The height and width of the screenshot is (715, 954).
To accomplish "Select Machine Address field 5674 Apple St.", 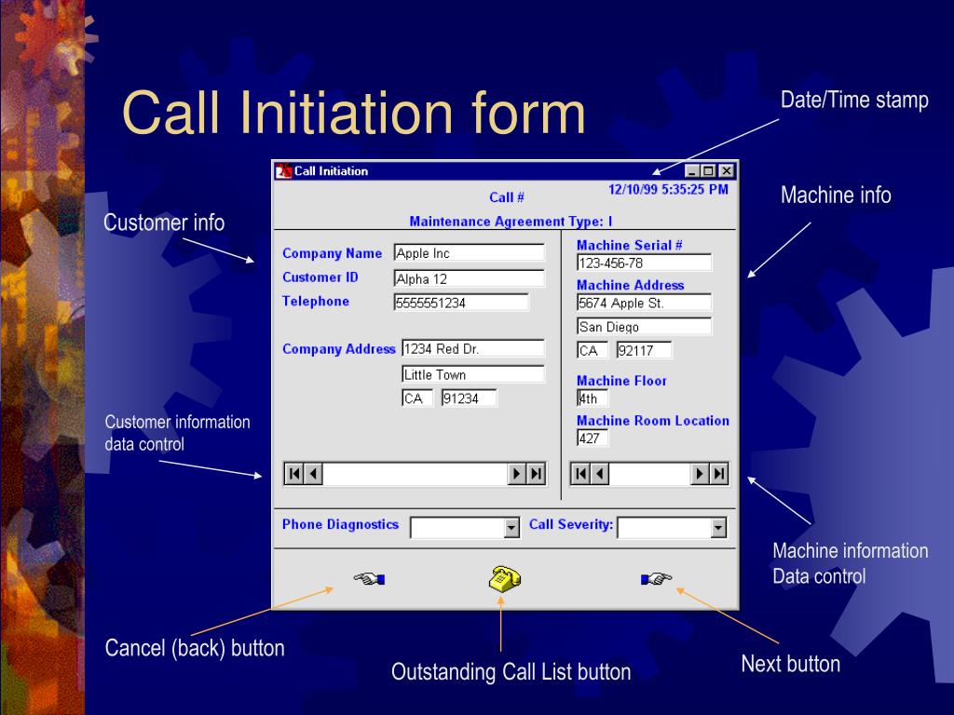I will (x=644, y=303).
